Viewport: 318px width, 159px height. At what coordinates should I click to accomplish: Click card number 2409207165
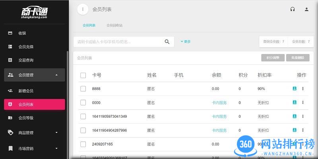[x=102, y=144]
